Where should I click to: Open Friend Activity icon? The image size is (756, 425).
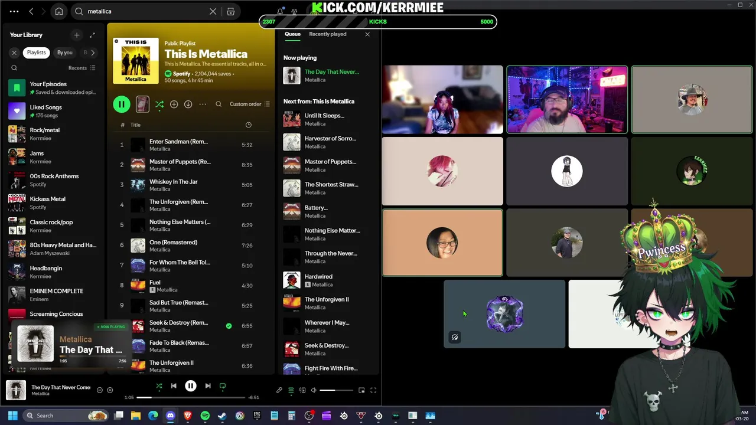(294, 11)
